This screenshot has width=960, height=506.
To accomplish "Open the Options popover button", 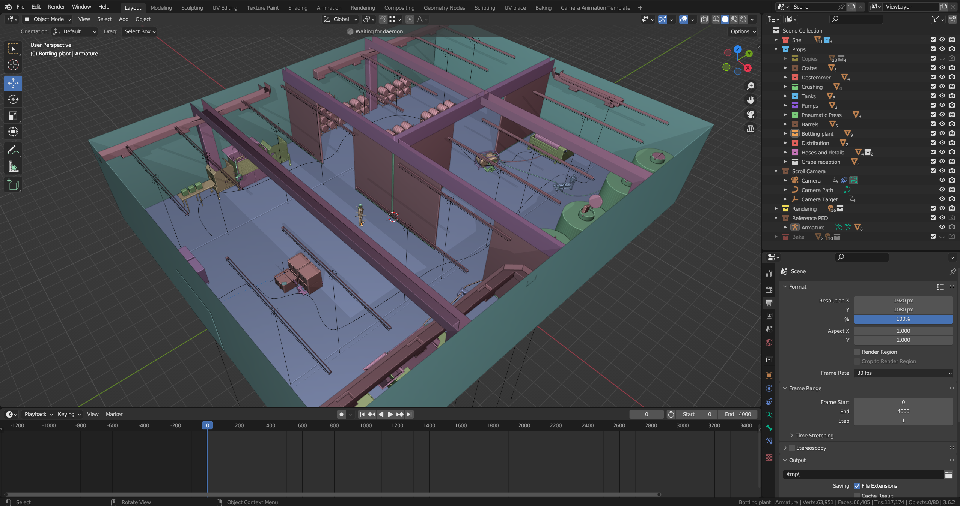I will pyautogui.click(x=743, y=31).
